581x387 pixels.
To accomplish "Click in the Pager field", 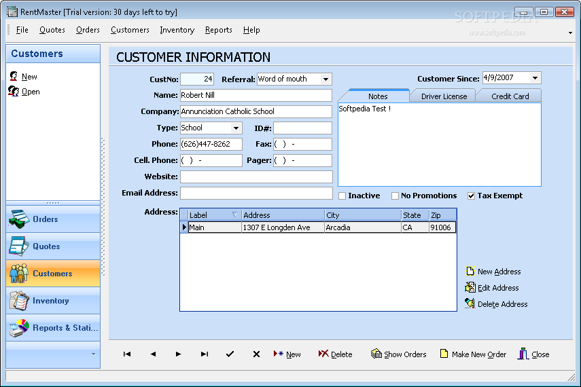I will [x=302, y=160].
